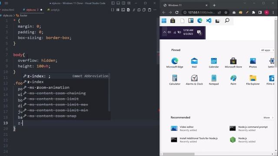Expand the system tray chevron
Viewport: 278px width, 156px height.
pyautogui.click(x=165, y=32)
